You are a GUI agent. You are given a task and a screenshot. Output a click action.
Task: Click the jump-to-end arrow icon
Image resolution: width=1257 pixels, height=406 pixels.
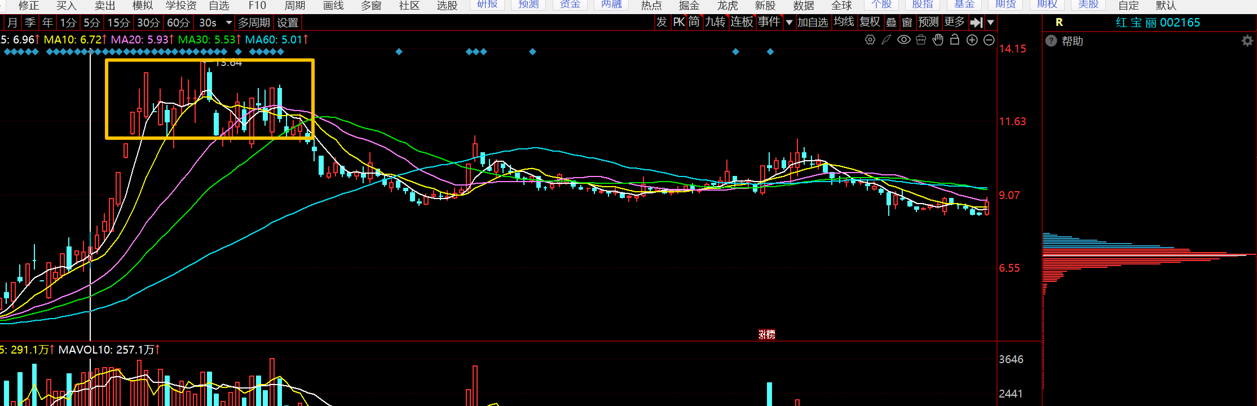[976, 23]
